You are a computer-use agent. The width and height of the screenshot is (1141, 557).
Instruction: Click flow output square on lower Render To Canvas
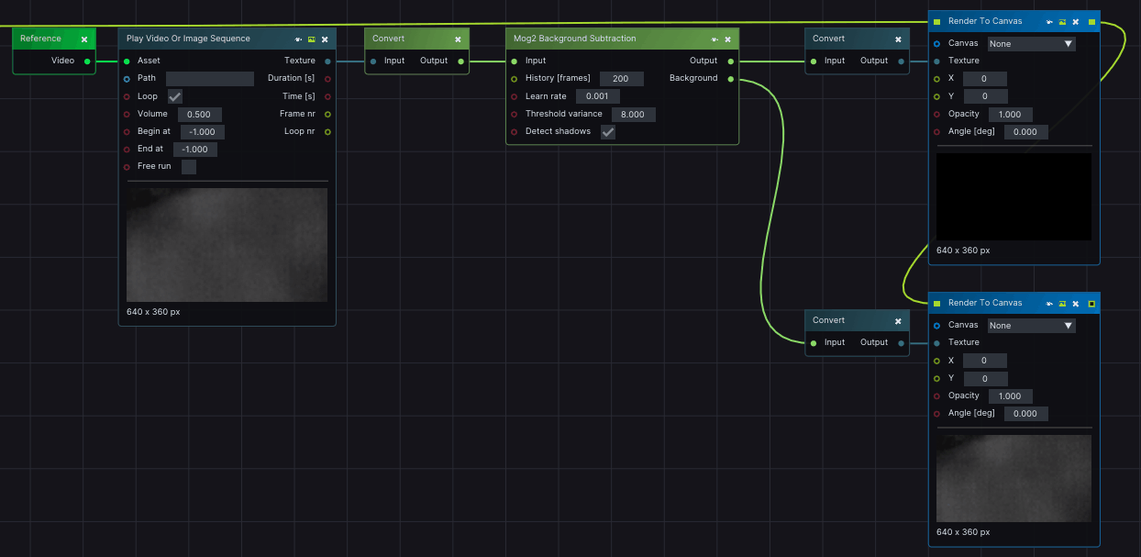[1091, 304]
